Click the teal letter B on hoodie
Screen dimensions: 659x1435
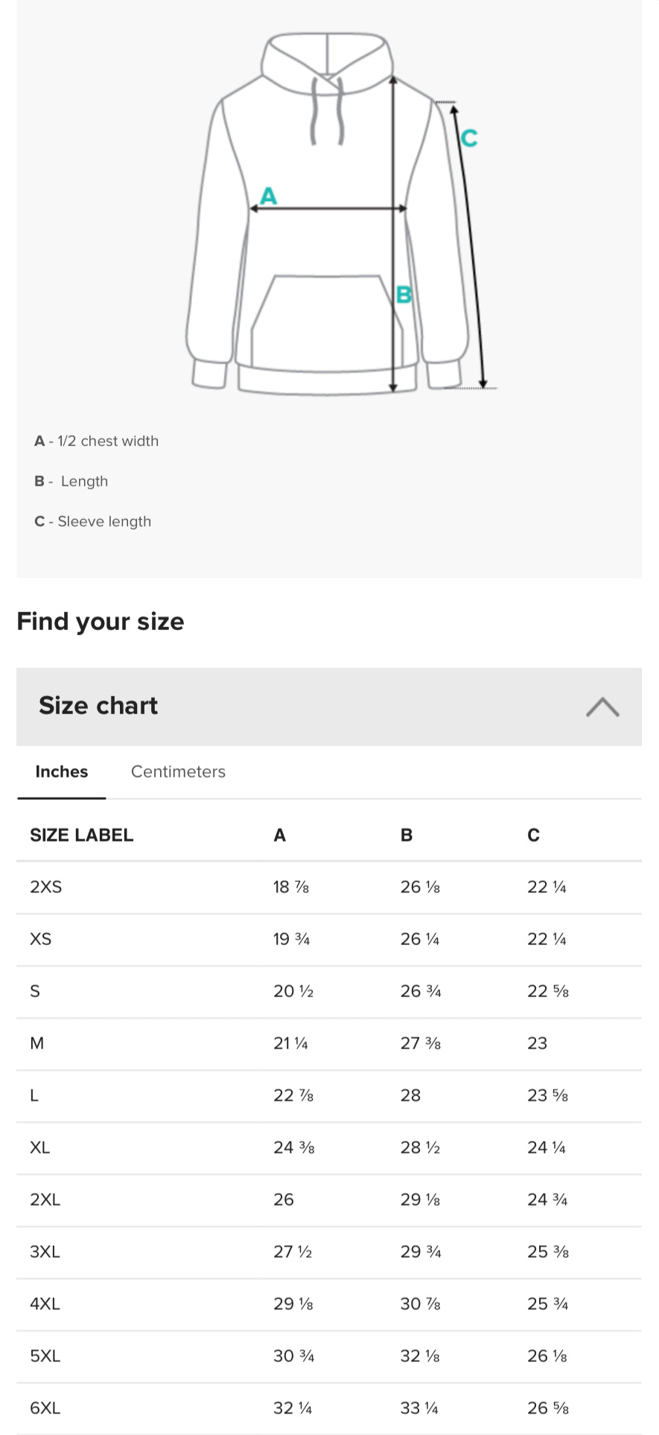404,294
